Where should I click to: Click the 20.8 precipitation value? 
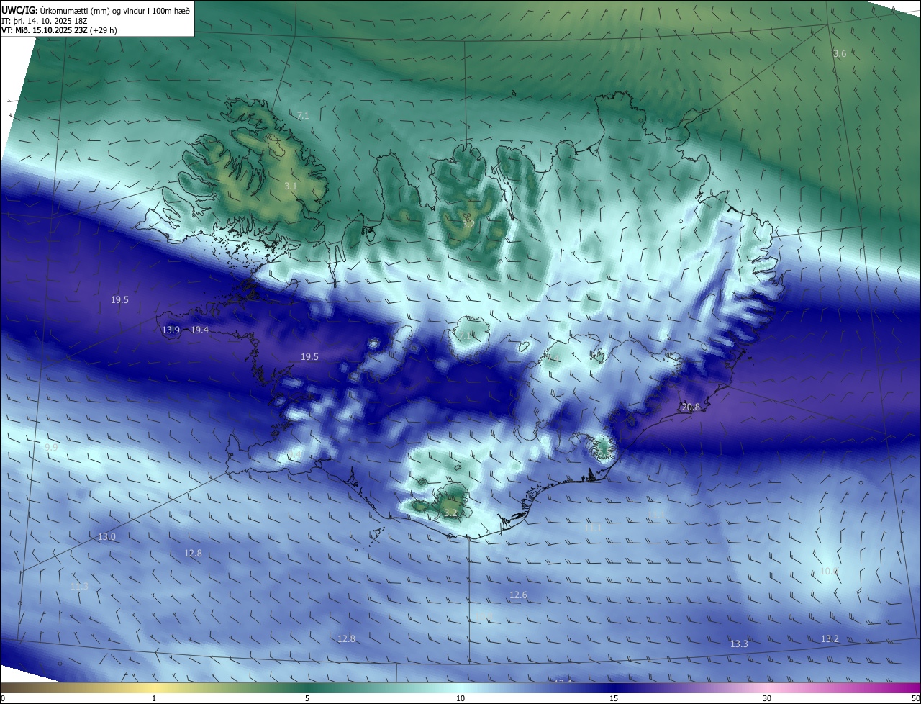click(x=691, y=407)
